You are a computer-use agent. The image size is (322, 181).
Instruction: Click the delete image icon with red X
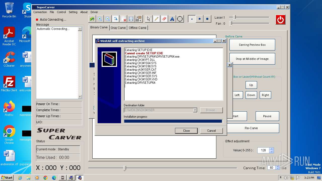[123, 19]
